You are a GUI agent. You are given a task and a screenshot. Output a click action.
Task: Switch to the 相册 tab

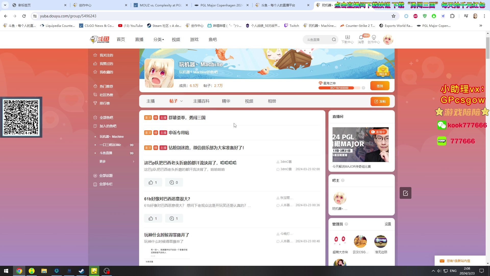coord(272,101)
